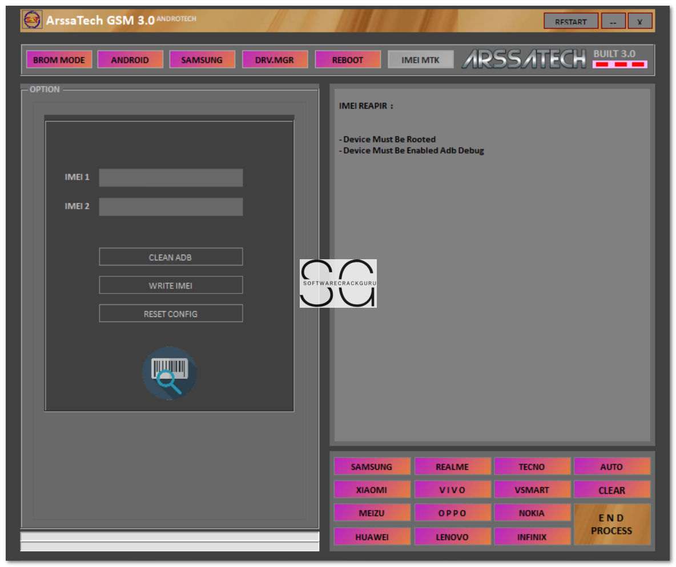Click the END PROCESS button
The height and width of the screenshot is (567, 676).
point(612,524)
